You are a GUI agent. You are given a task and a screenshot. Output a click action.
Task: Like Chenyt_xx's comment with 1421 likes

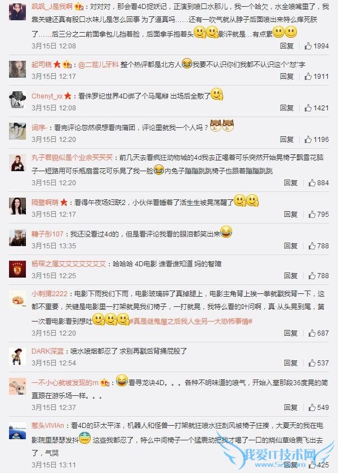(308, 108)
